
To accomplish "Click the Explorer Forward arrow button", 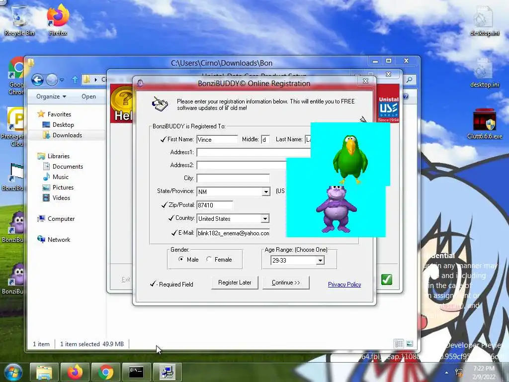I will tap(52, 80).
